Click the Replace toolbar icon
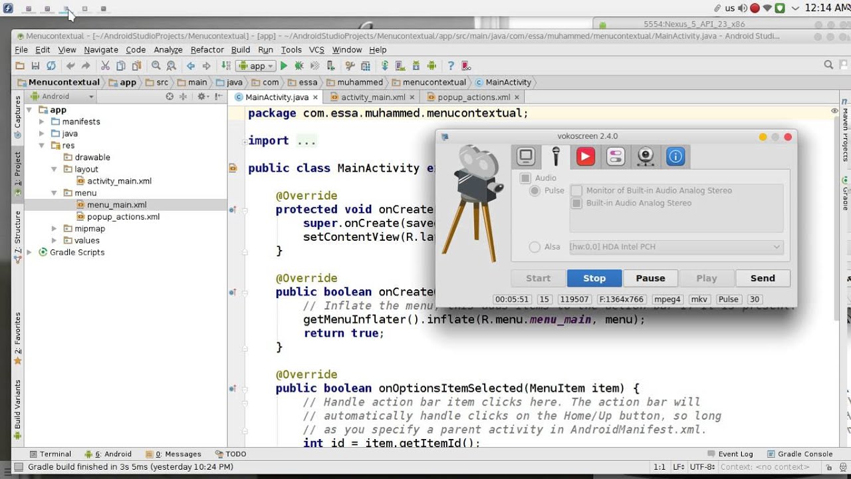This screenshot has width=851, height=479. (172, 66)
